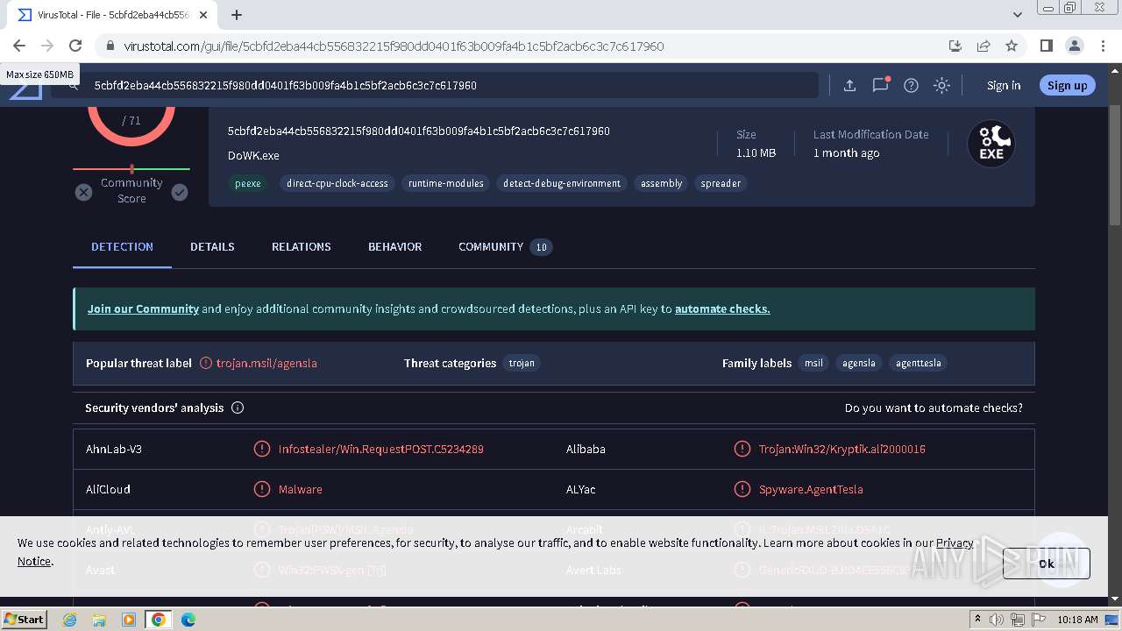Image resolution: width=1122 pixels, height=631 pixels.
Task: Expand the tab search chevron
Action: pyautogui.click(x=1017, y=15)
